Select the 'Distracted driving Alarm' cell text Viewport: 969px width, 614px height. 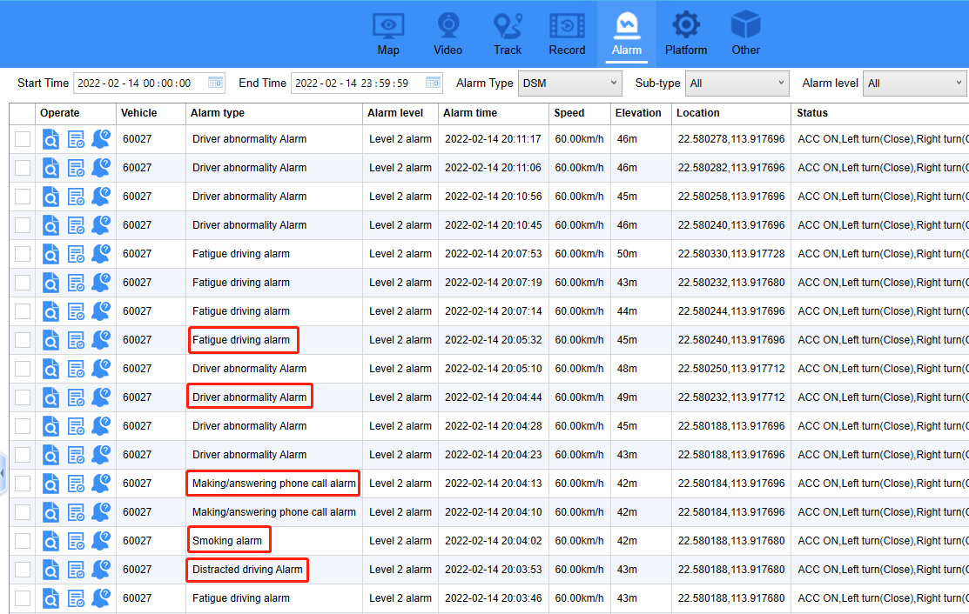(x=247, y=570)
